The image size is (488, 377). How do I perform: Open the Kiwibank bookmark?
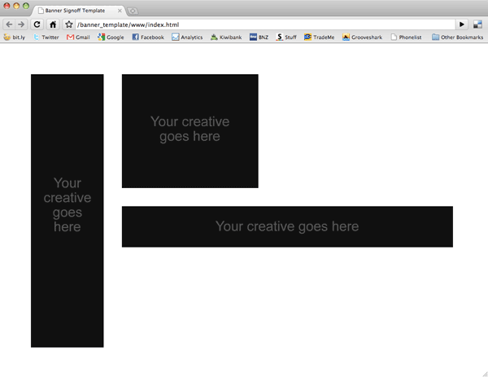226,37
